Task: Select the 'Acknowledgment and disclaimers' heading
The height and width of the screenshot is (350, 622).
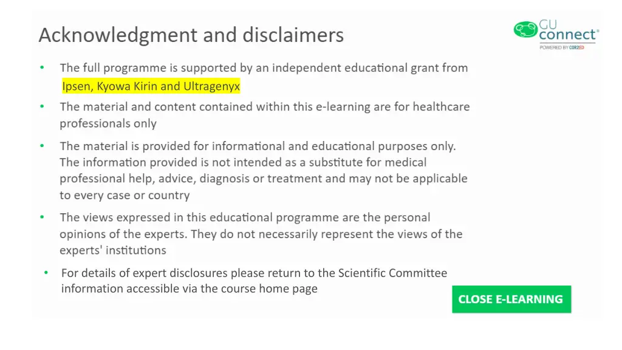Action: pos(191,35)
